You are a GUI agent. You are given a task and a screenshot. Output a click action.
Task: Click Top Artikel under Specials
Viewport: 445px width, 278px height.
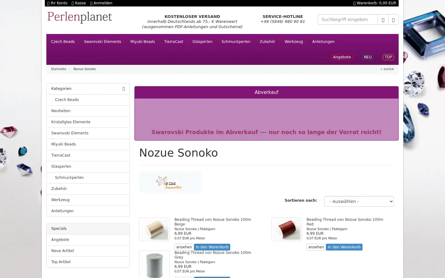pos(88,262)
